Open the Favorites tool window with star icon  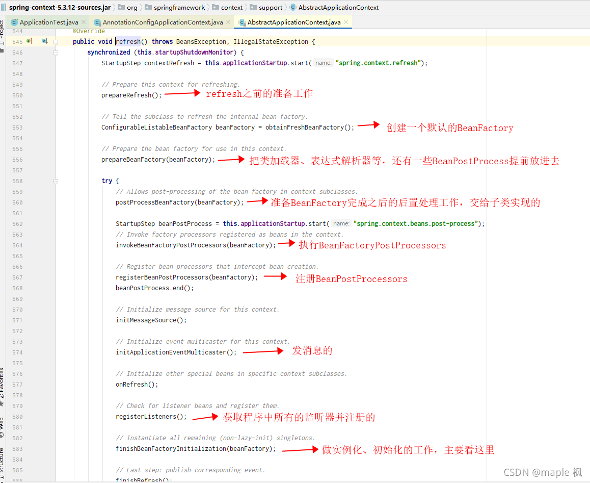pyautogui.click(x=4, y=385)
